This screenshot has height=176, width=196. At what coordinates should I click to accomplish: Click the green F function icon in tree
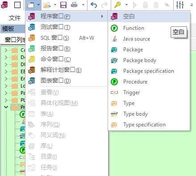pyautogui.click(x=23, y=114)
